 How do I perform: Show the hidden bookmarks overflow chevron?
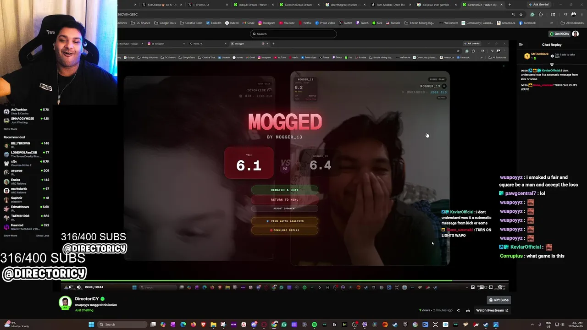tap(552, 23)
